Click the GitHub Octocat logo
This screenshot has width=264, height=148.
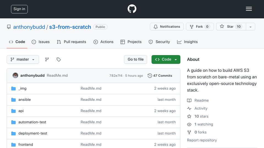(x=132, y=9)
